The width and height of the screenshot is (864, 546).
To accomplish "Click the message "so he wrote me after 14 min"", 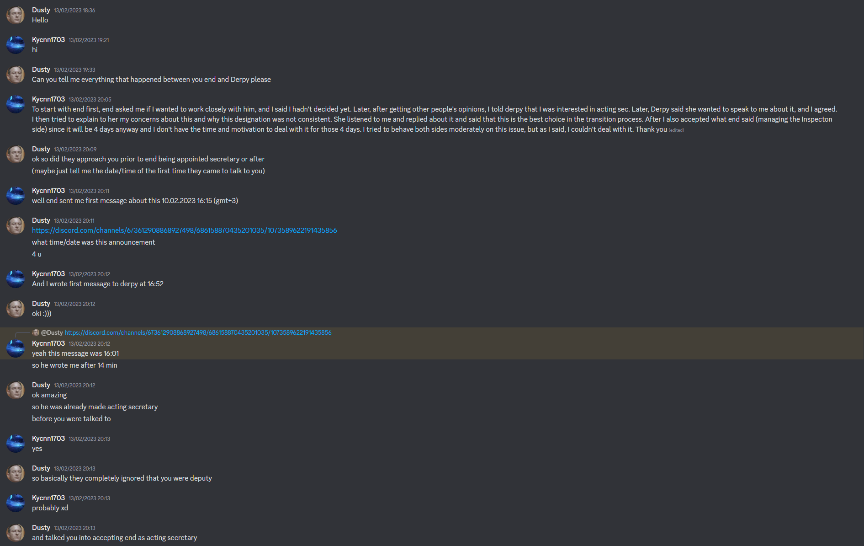I will pos(74,365).
